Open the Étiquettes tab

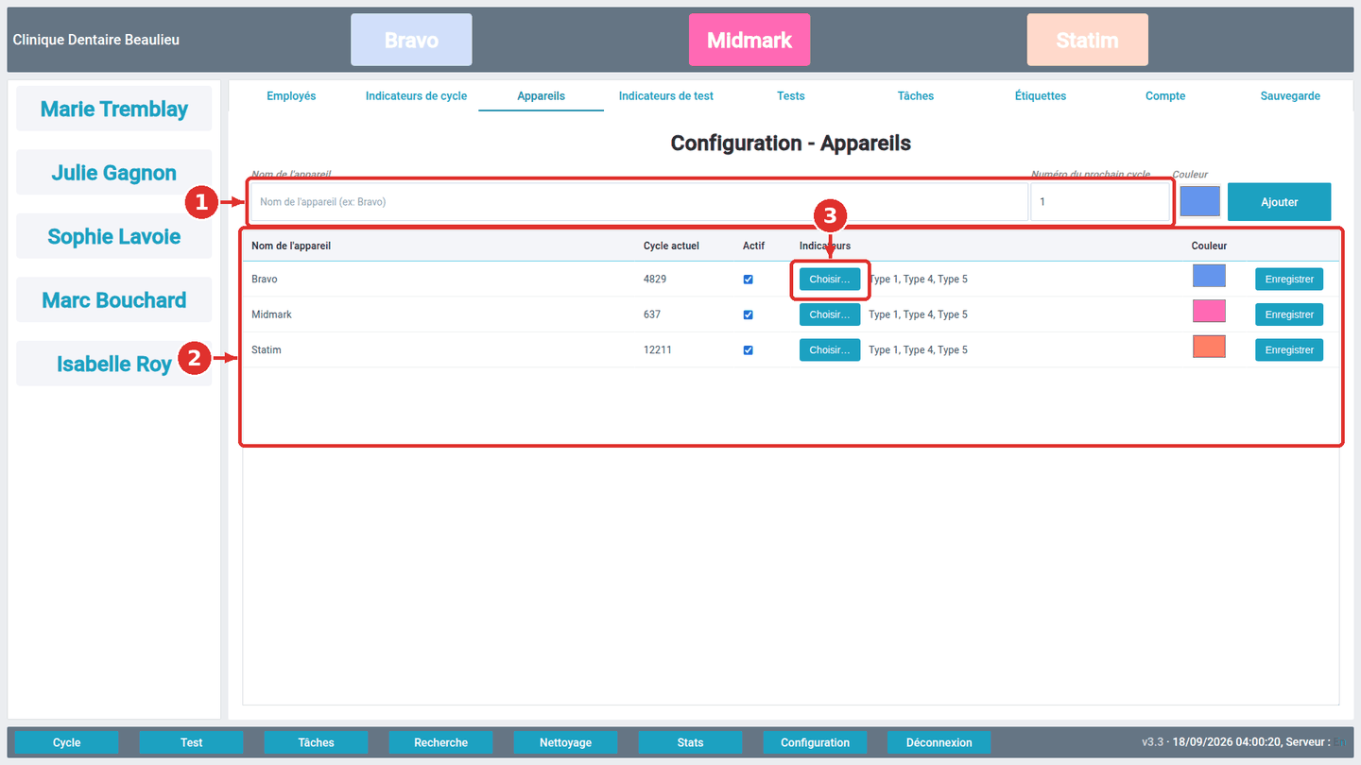click(1041, 96)
